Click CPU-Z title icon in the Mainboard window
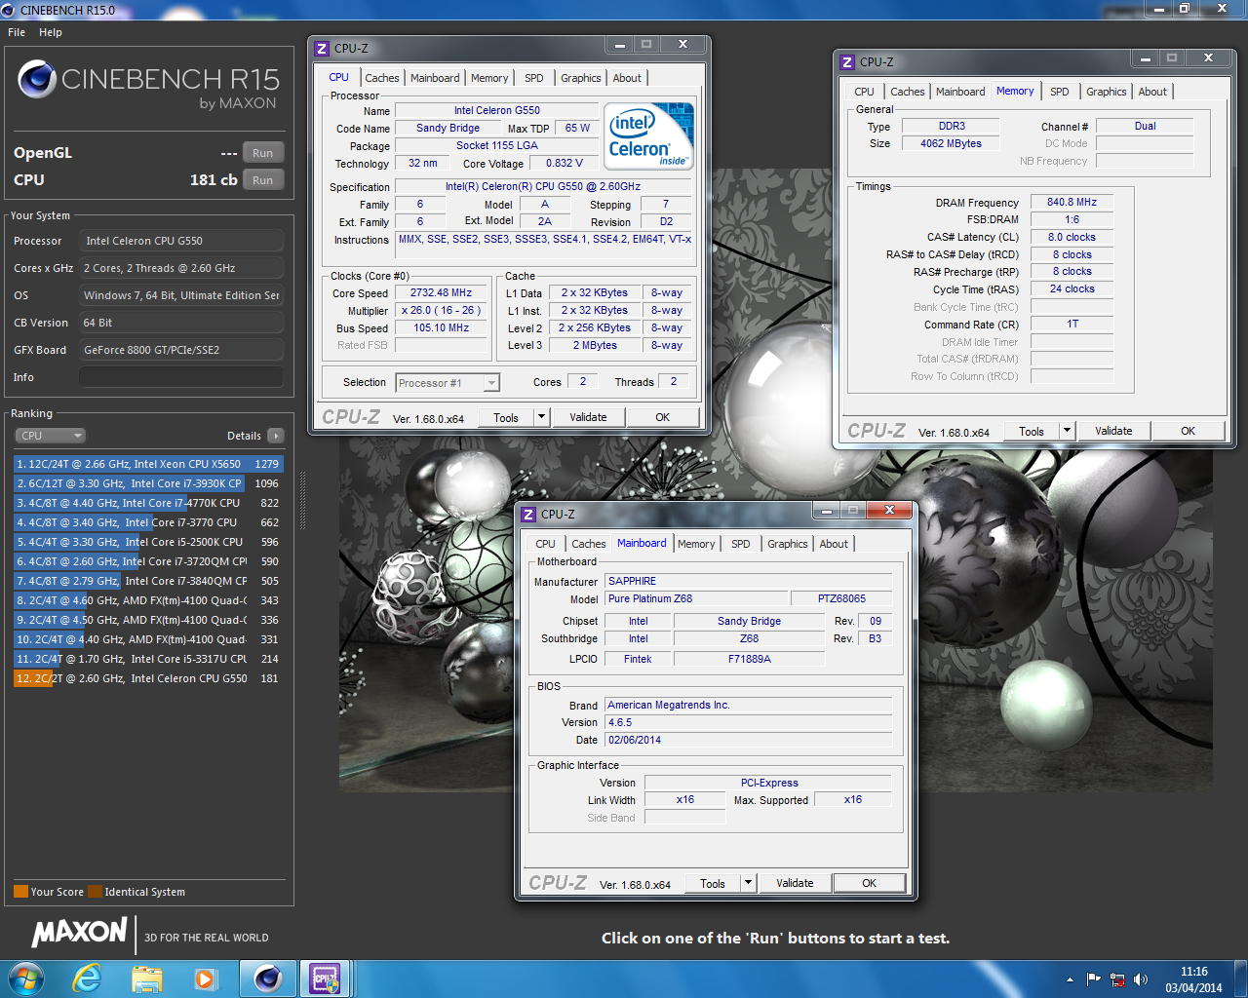Image resolution: width=1248 pixels, height=998 pixels. tap(528, 514)
